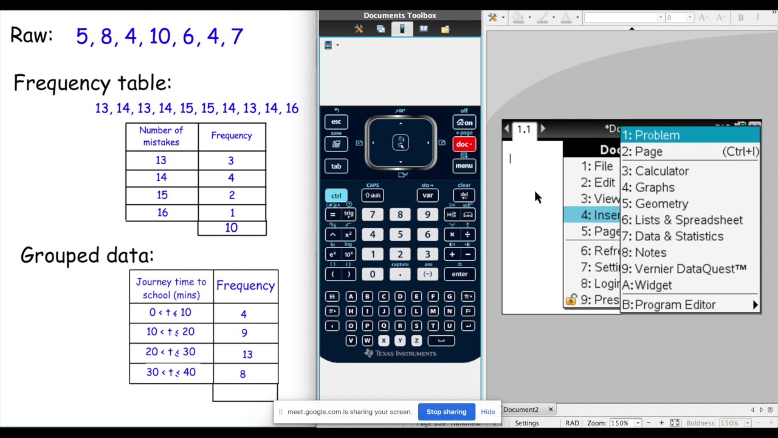The image size is (778, 438).
Task: Click the tab key on the calculator
Action: [336, 166]
